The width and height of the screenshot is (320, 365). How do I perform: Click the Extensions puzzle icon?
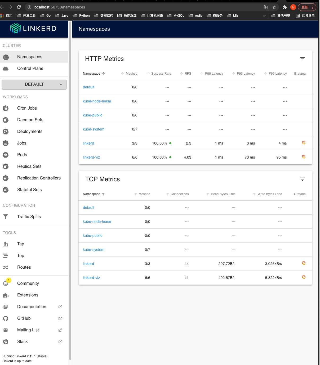click(x=6, y=295)
